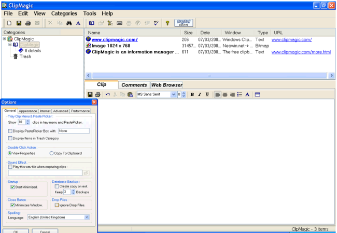
Task: Toggle italic formatting
Action: 200,94
